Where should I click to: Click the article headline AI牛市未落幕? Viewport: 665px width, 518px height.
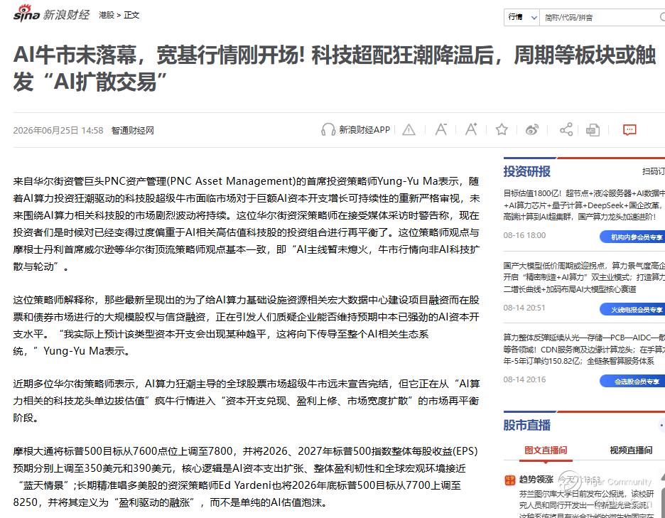335,68
